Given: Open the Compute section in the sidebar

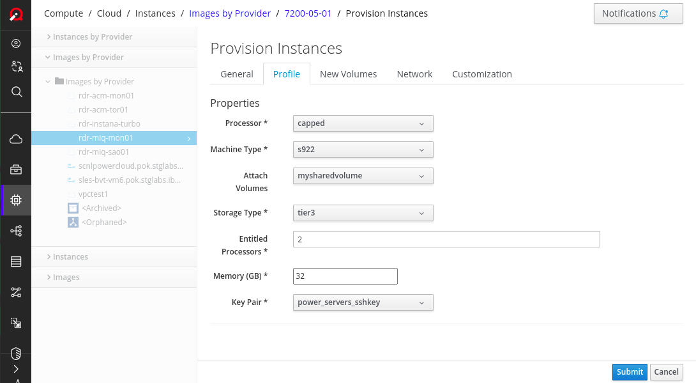Looking at the screenshot, I should (x=15, y=199).
